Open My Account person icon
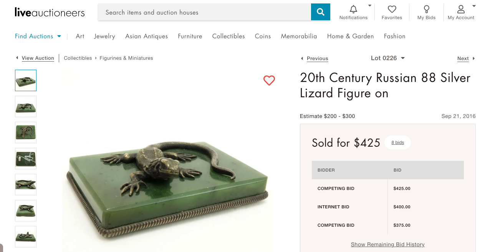Image resolution: width=485 pixels, height=252 pixels. [461, 9]
